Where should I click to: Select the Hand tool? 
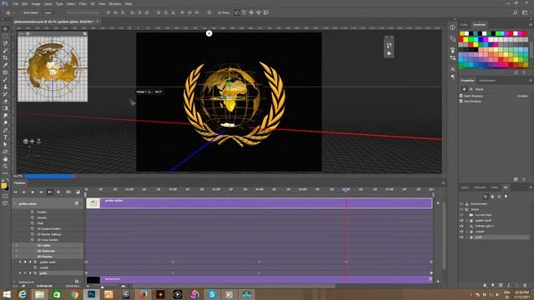click(x=5, y=159)
